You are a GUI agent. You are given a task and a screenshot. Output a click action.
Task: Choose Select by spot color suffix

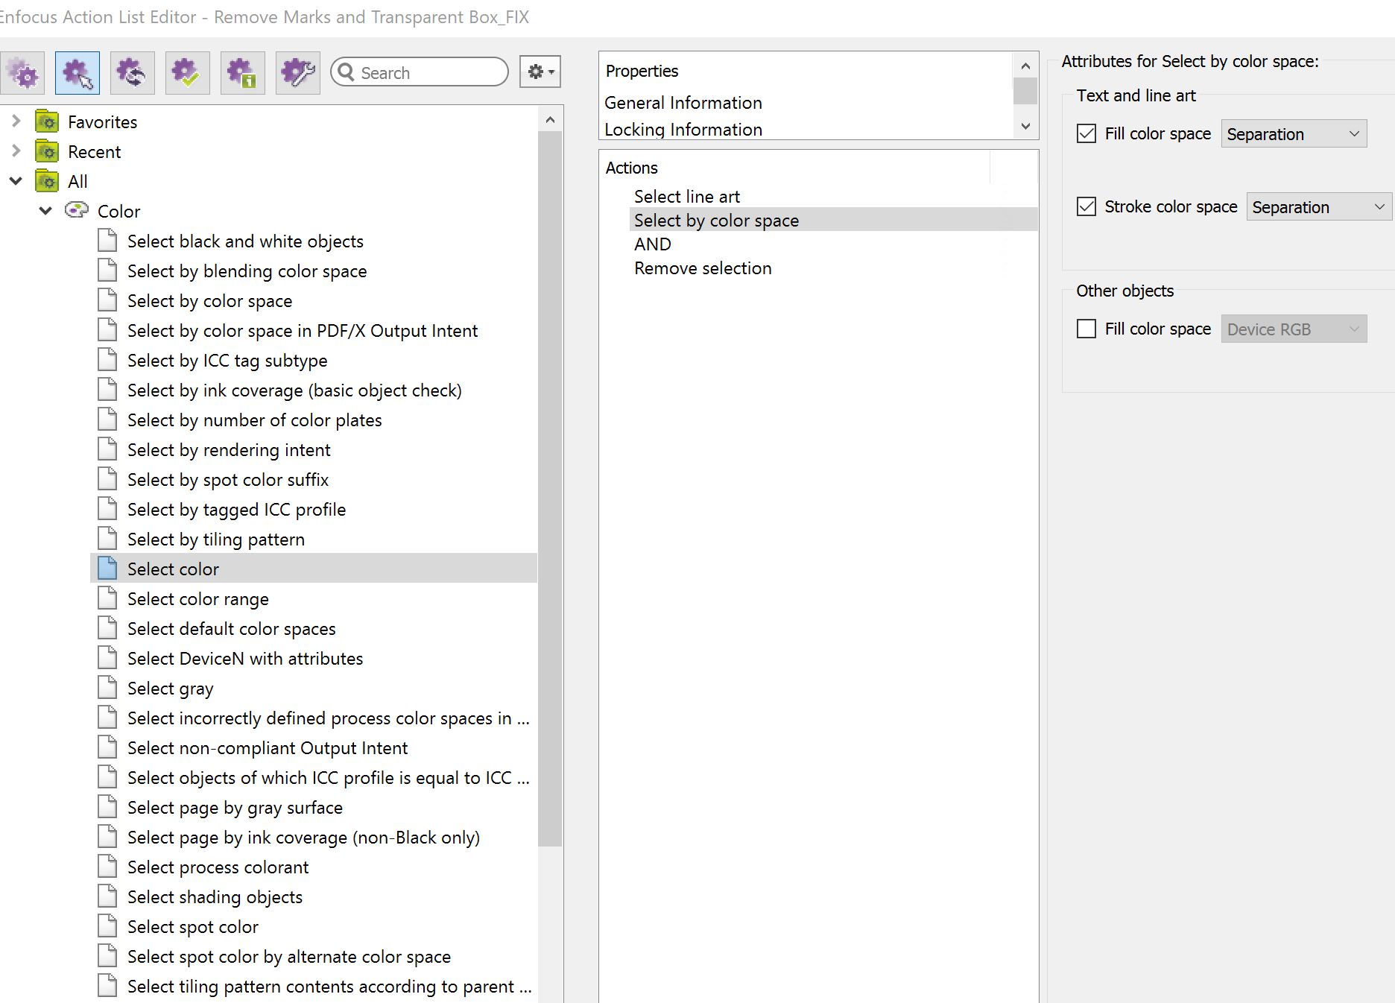click(228, 480)
